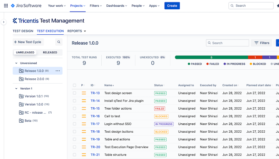The image size is (279, 159).
Task: Open the REPORTS dropdown
Action: click(77, 31)
